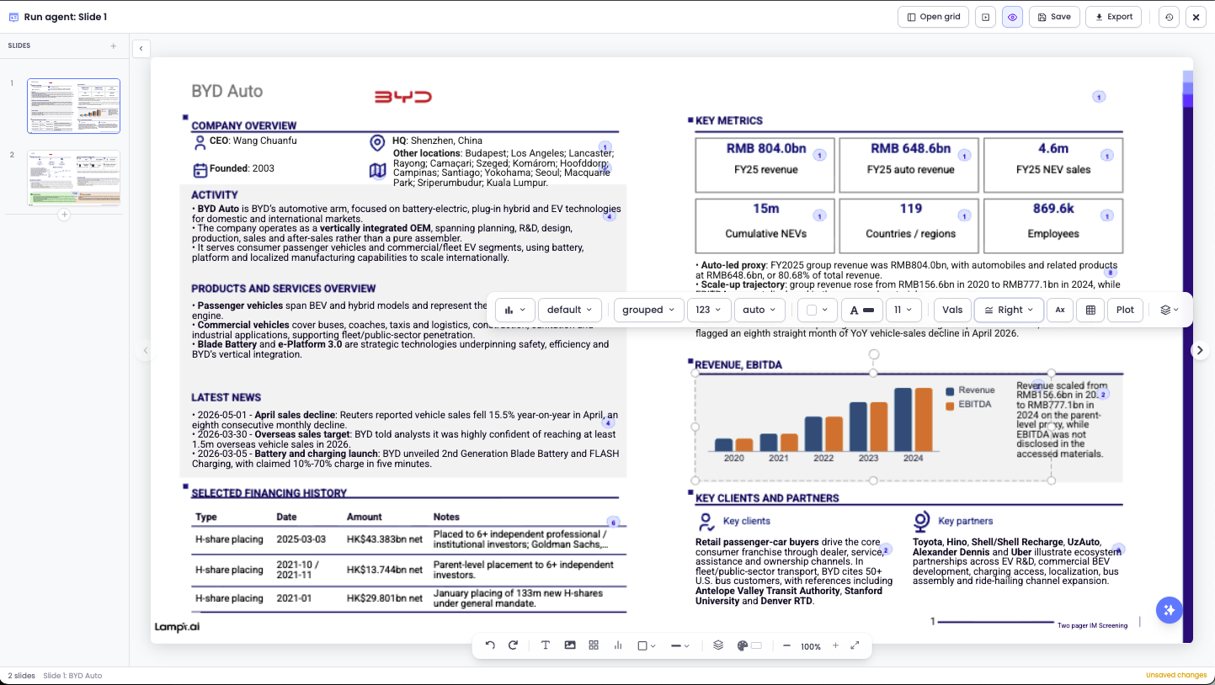Click the 'BYD Auto' slide title
This screenshot has width=1215, height=685.
227,91
